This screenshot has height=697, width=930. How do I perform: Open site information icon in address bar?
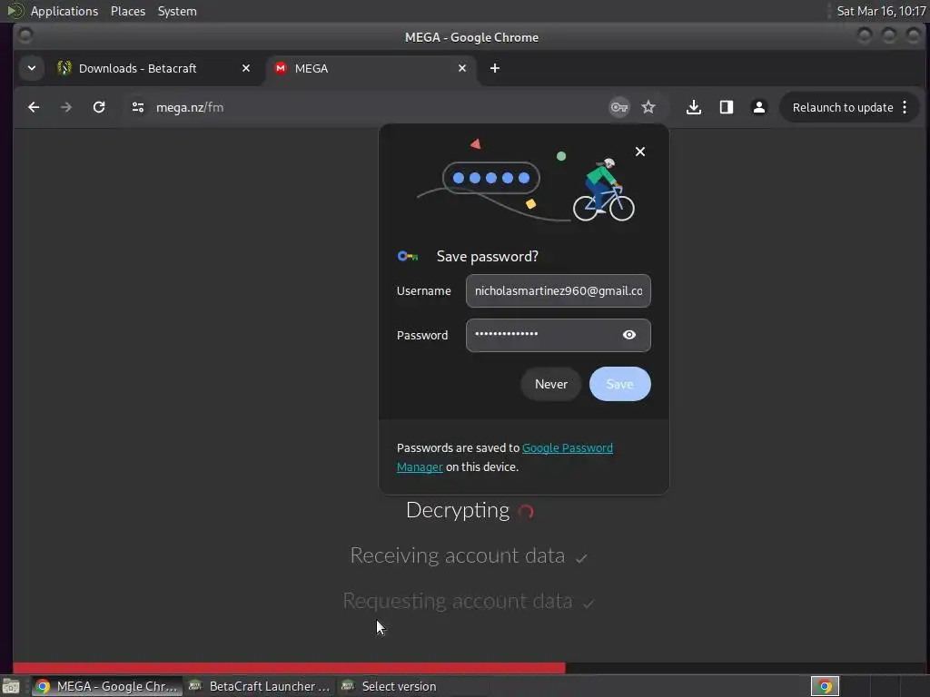tap(138, 107)
